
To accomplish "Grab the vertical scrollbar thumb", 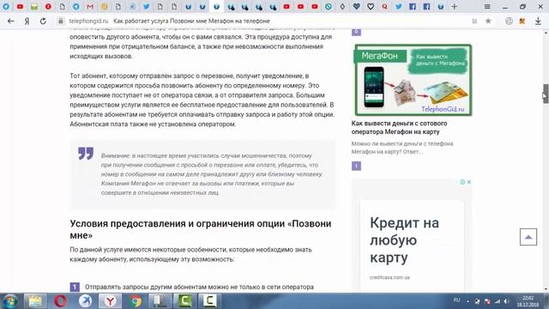I will pos(546,94).
